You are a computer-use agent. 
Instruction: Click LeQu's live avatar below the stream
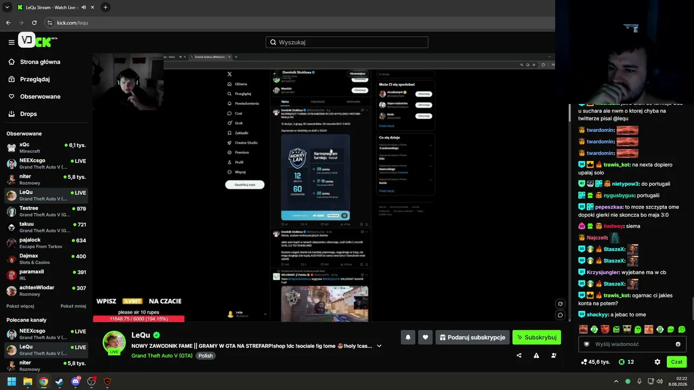click(114, 342)
